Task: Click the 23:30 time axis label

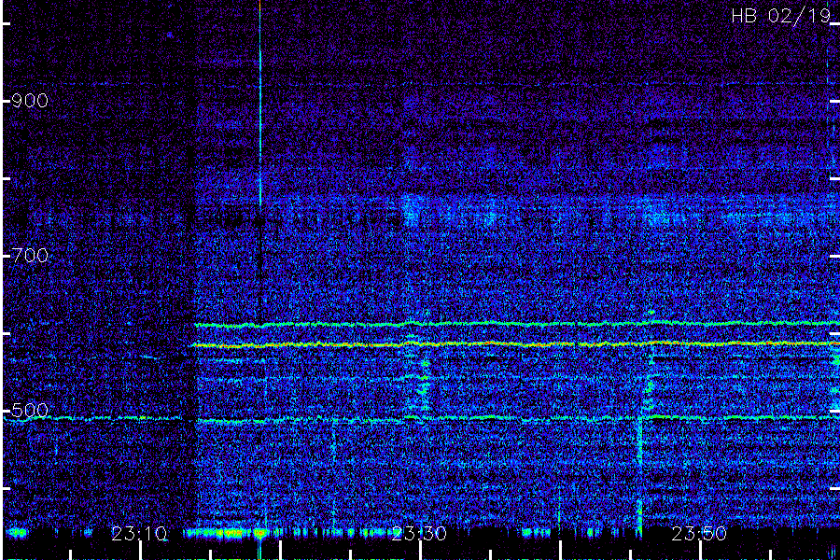Action: [419, 534]
